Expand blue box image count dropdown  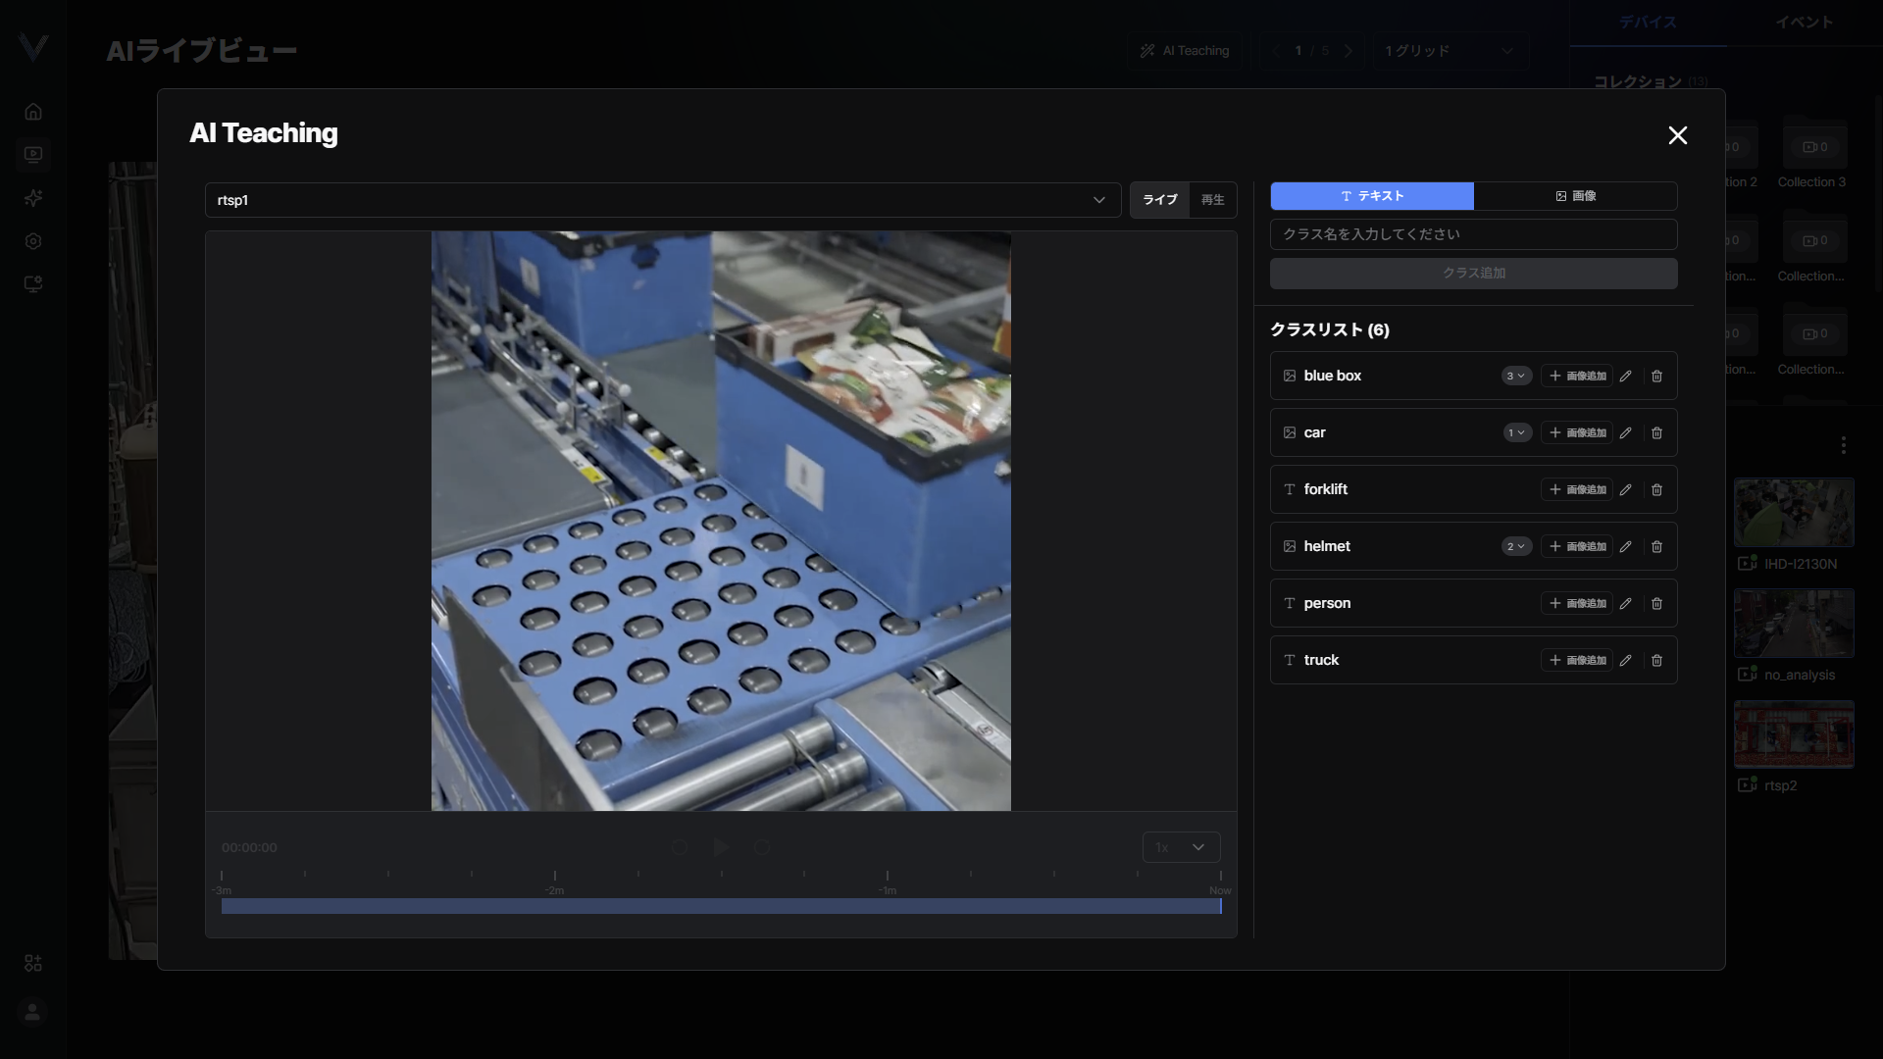1516,376
